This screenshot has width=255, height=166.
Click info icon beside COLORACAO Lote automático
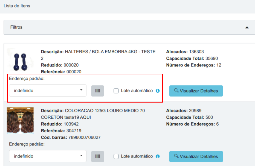(x=158, y=156)
